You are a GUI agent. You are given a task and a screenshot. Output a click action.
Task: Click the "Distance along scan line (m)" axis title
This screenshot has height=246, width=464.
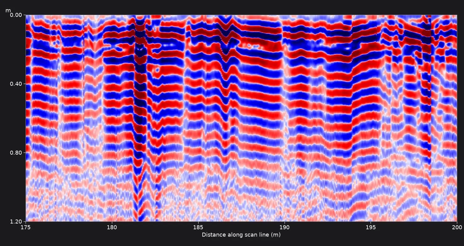point(241,235)
